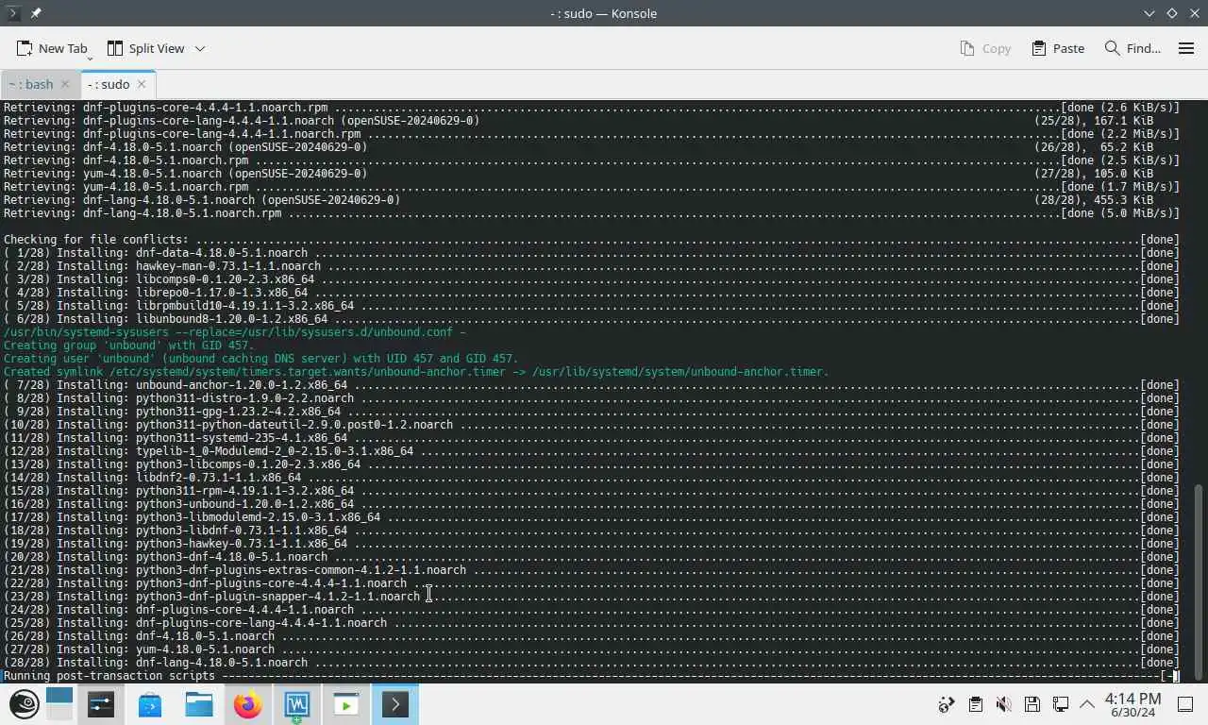Click '/usr/bin/systemd-sysusers' command line

coord(235,332)
